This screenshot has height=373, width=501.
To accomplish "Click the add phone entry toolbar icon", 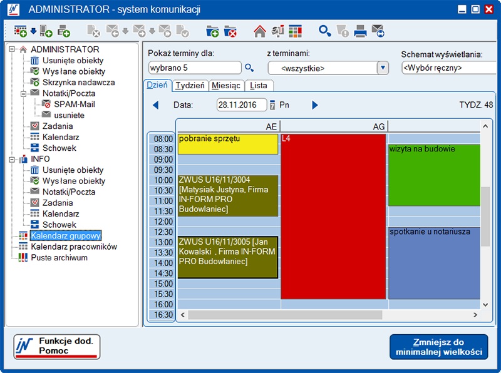I will click(x=46, y=31).
